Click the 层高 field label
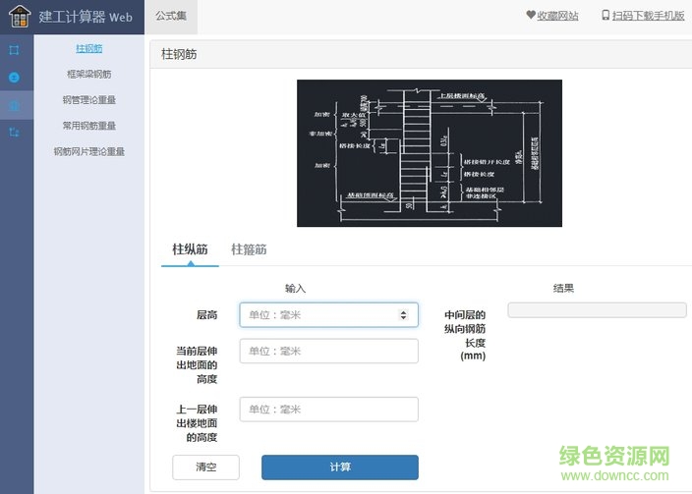This screenshot has height=494, width=692. [207, 315]
